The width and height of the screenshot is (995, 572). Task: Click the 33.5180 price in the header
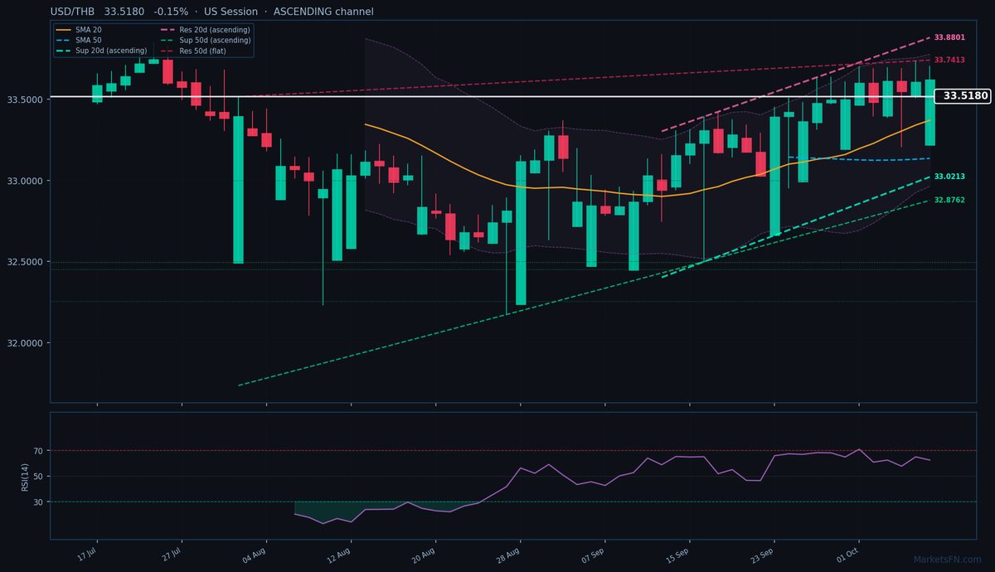(124, 12)
